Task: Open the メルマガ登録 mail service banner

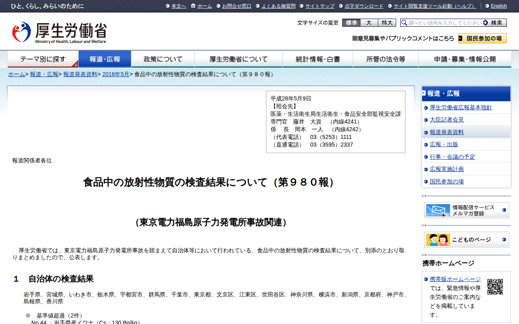Action: click(x=466, y=210)
